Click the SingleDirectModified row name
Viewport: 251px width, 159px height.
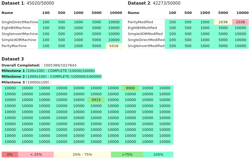click(146, 40)
